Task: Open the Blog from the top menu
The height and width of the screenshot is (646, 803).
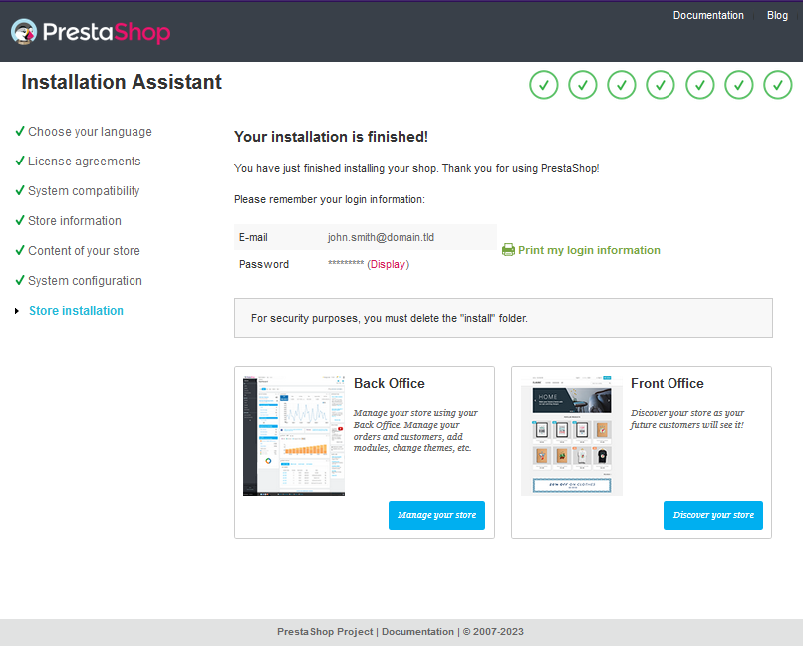Action: [777, 15]
